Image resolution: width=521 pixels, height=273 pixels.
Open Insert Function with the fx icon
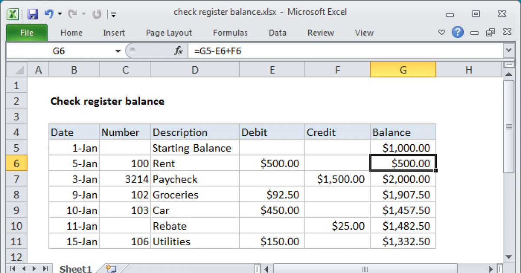pos(178,50)
